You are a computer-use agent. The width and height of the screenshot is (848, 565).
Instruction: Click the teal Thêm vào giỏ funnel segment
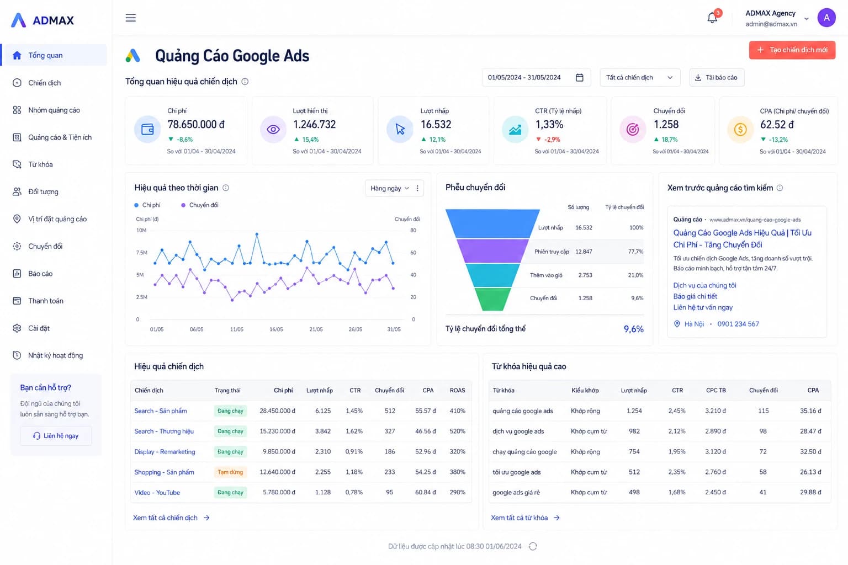(x=492, y=275)
